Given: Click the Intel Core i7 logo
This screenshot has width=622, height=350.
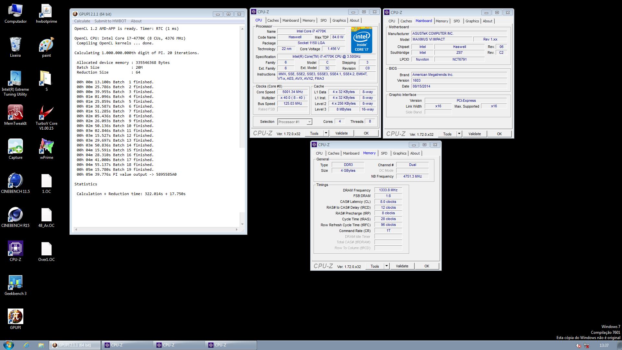Looking at the screenshot, I should pos(361,40).
